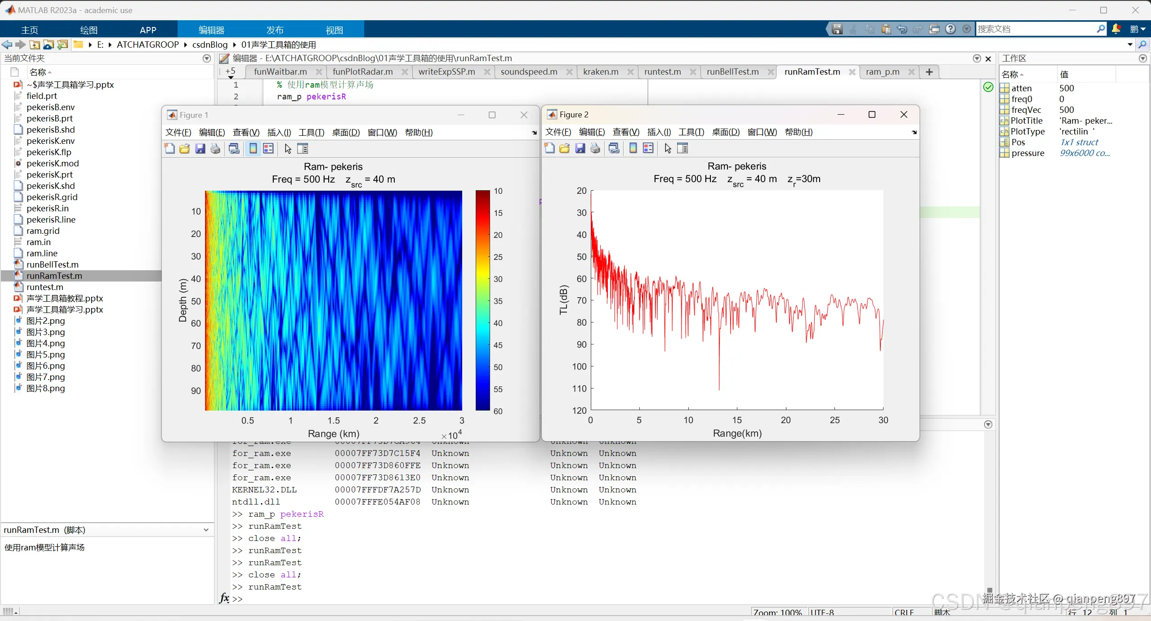Viewport: 1151px width, 621px height.
Task: Toggle Insert Colorbar in Figure 2 toolbar
Action: click(633, 148)
